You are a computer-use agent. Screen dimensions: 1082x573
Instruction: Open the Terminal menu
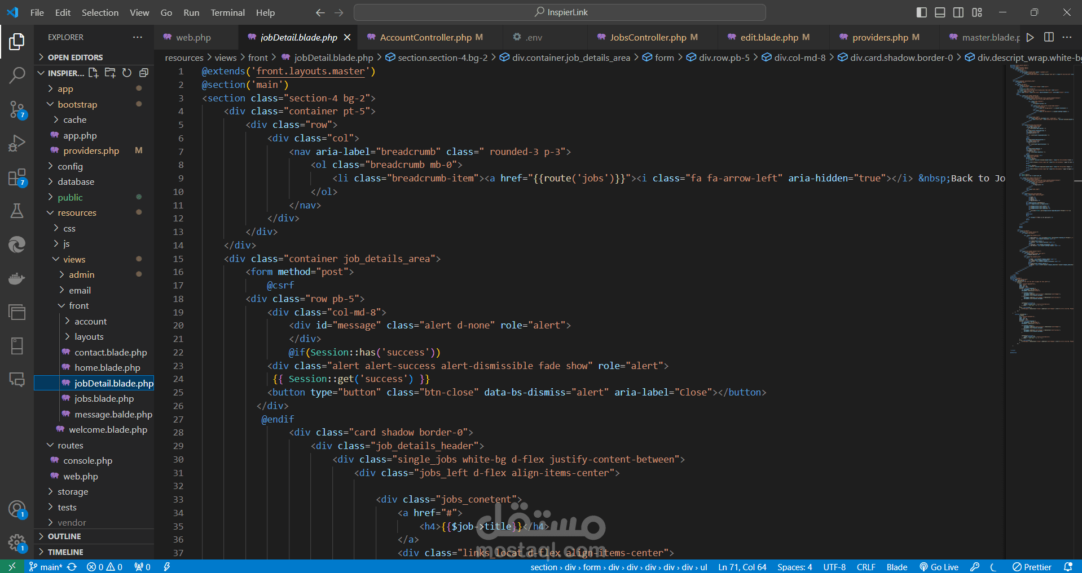[227, 12]
